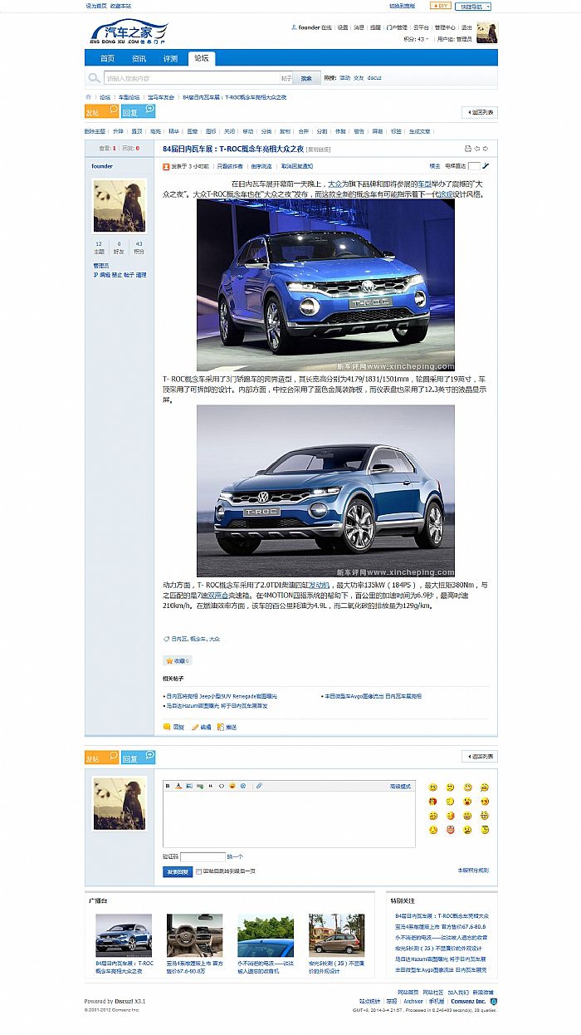Click the 本版积分规则 link
This screenshot has width=581, height=1035.
point(474,871)
